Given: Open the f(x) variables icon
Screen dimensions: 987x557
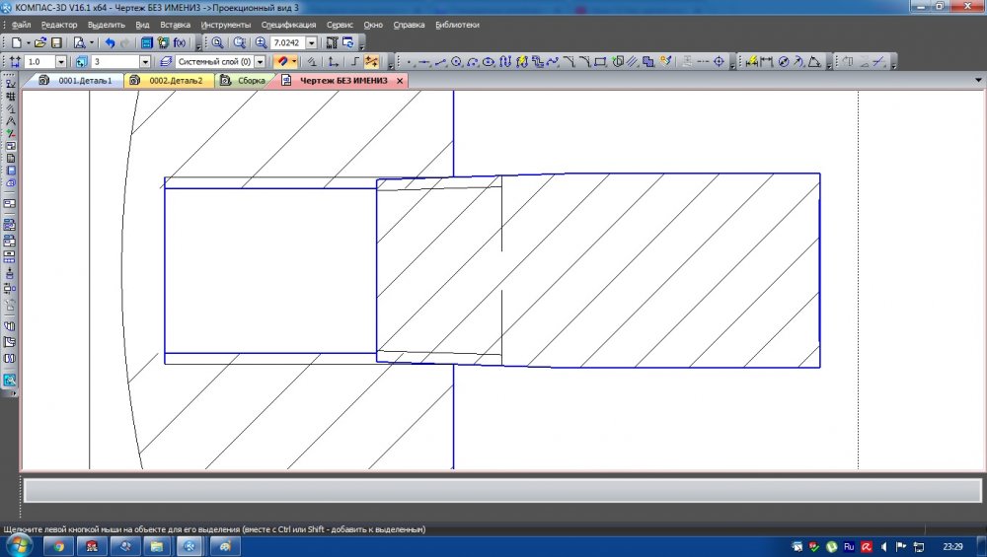Looking at the screenshot, I should (x=180, y=43).
